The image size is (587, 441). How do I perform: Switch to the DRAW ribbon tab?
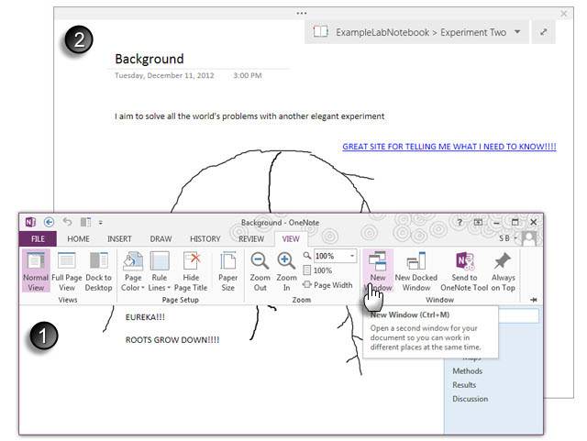pyautogui.click(x=161, y=239)
